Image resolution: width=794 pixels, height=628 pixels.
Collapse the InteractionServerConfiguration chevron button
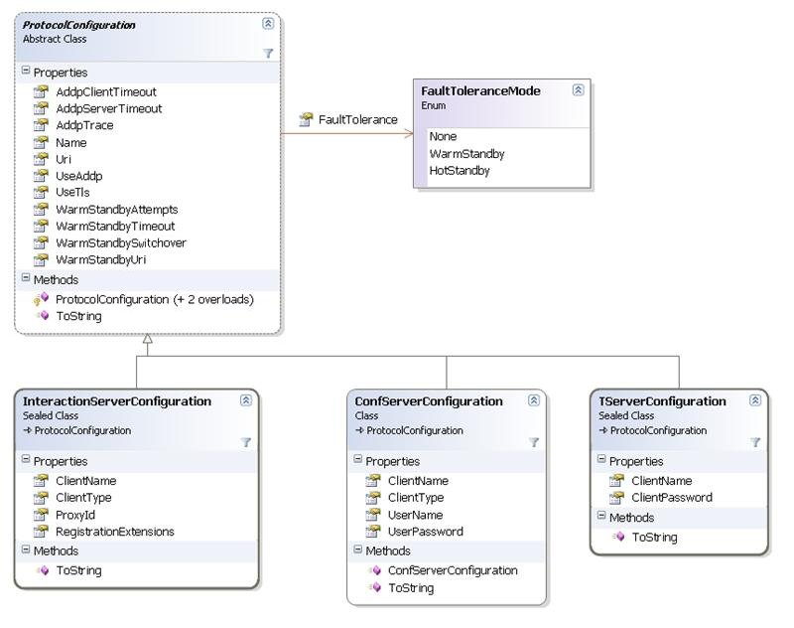coord(245,400)
